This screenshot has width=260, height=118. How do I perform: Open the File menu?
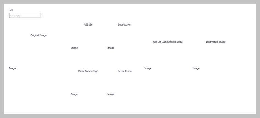[11, 10]
